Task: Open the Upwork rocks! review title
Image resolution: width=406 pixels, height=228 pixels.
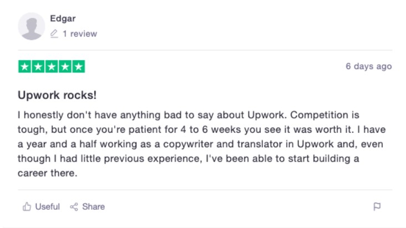Action: pos(57,95)
